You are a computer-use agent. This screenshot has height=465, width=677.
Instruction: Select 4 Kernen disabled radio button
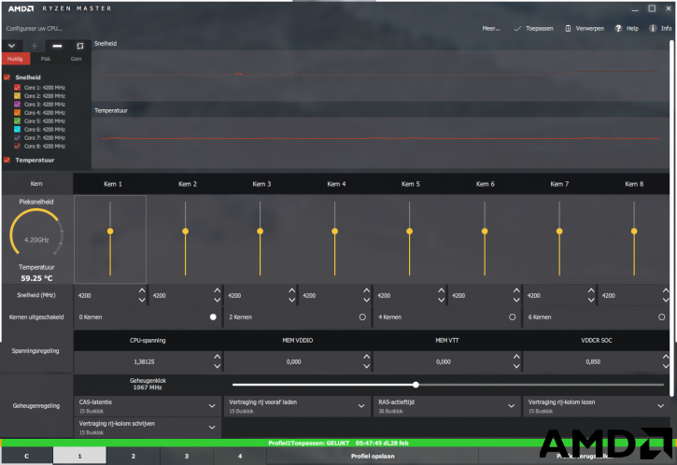(x=512, y=317)
